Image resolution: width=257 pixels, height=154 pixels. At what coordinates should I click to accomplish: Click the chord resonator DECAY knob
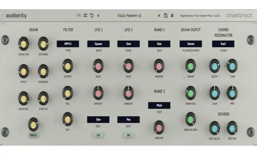pyautogui.click(x=215, y=66)
